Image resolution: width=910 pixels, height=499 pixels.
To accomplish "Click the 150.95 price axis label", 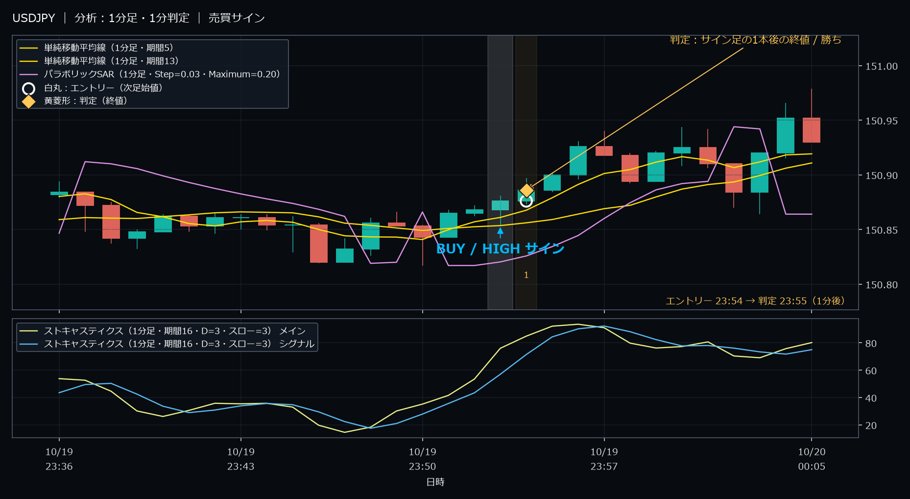I will 882,121.
